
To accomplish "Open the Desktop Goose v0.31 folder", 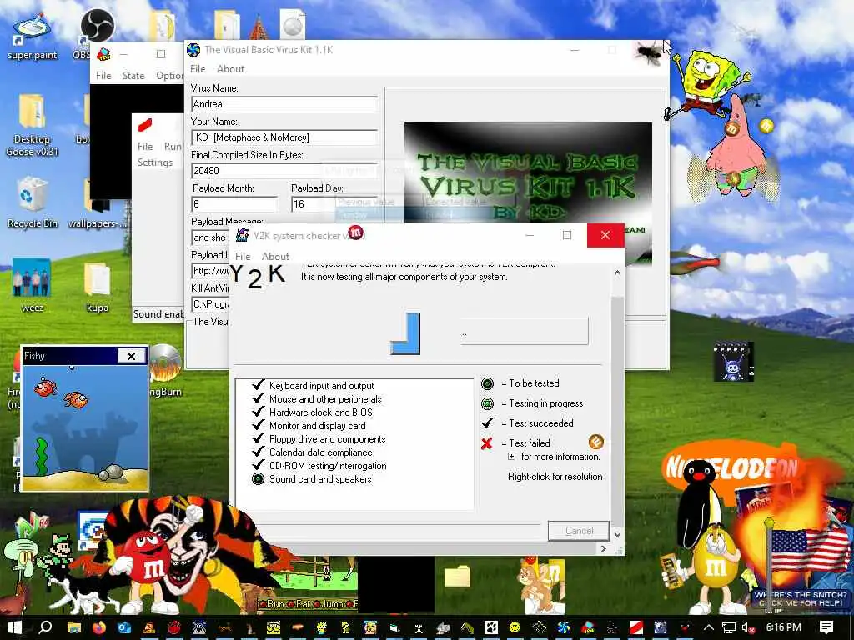I will pyautogui.click(x=32, y=125).
